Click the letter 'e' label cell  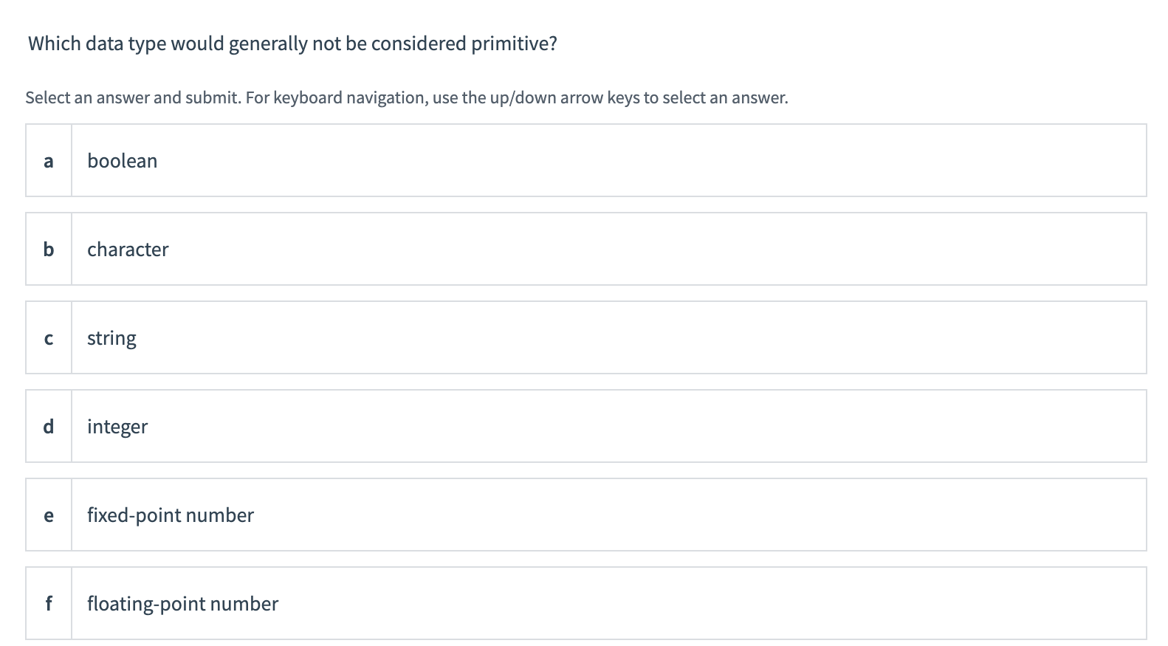click(48, 515)
